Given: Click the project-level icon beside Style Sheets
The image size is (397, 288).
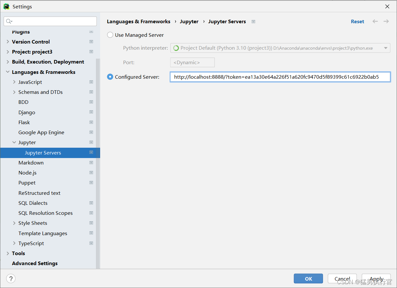Looking at the screenshot, I should pos(91,223).
